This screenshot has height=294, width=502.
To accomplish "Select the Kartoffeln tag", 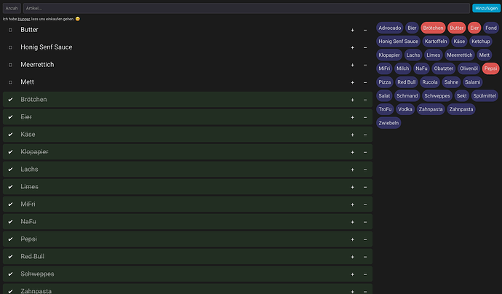I will (436, 41).
